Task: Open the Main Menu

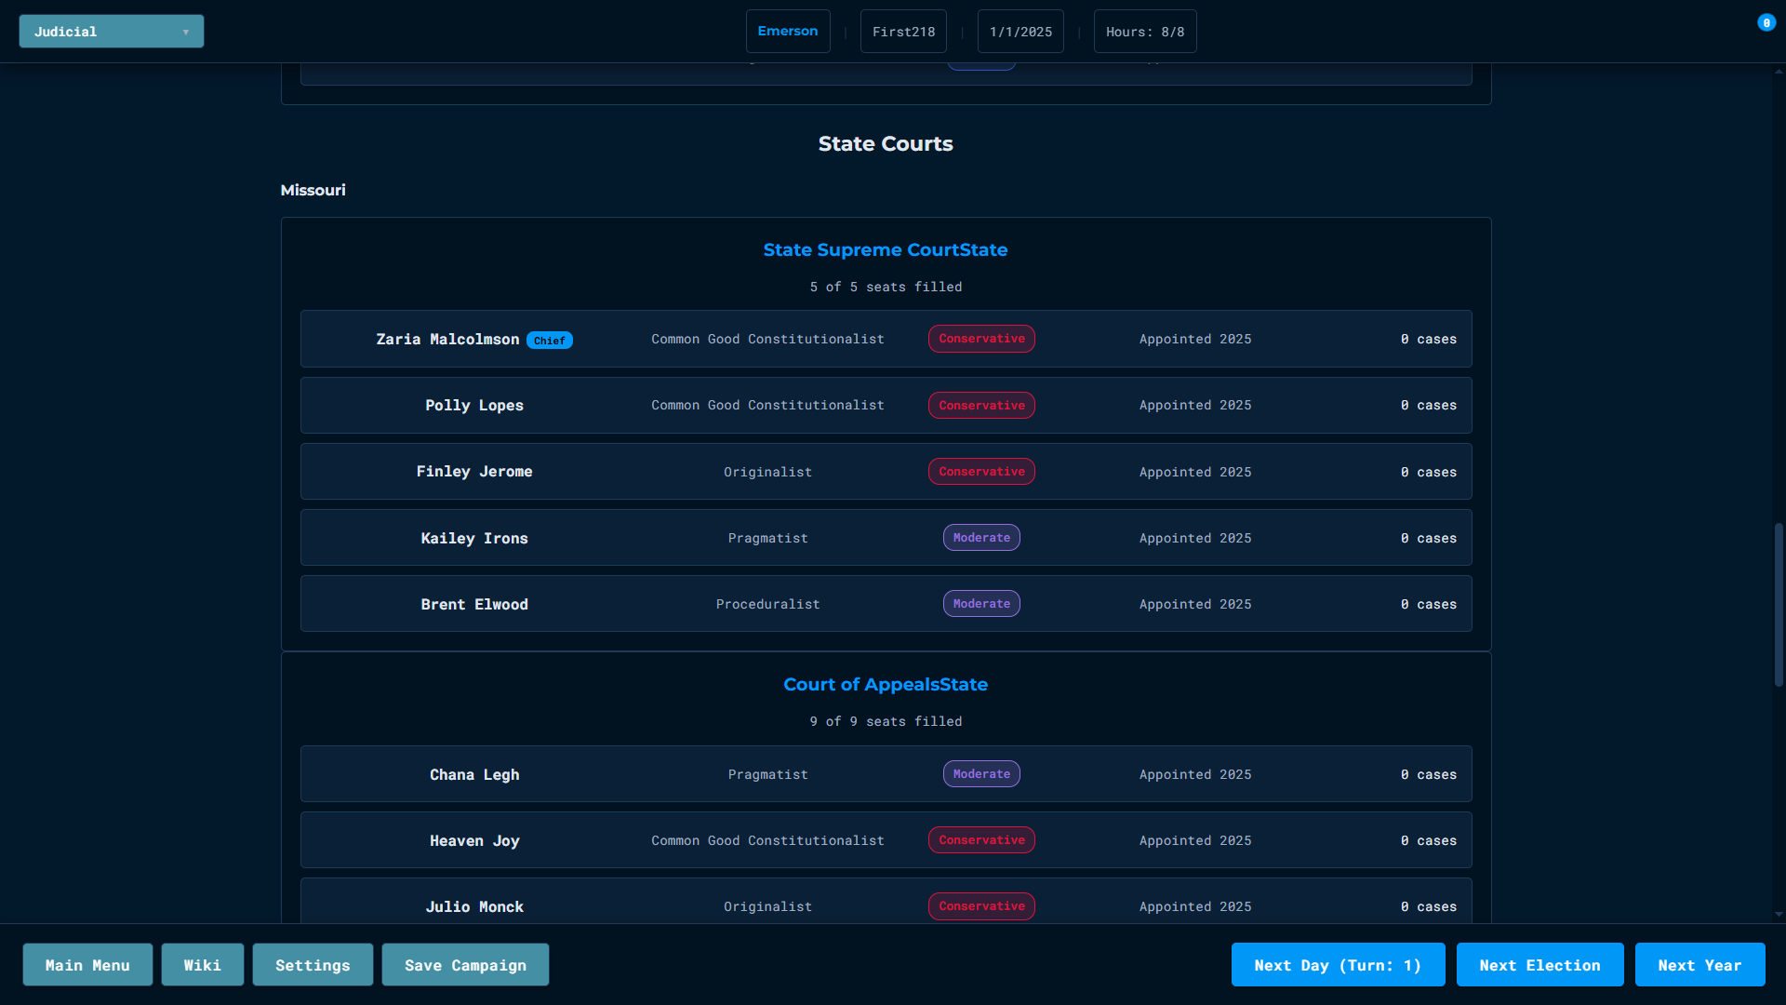Action: 87,965
